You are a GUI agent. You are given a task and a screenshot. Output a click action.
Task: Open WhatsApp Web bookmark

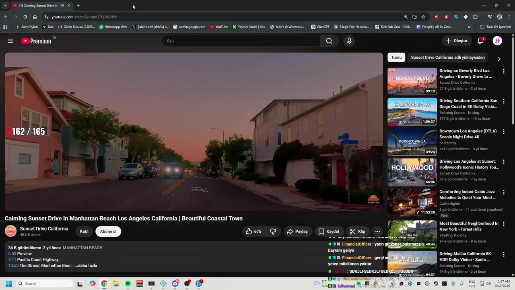(x=113, y=27)
